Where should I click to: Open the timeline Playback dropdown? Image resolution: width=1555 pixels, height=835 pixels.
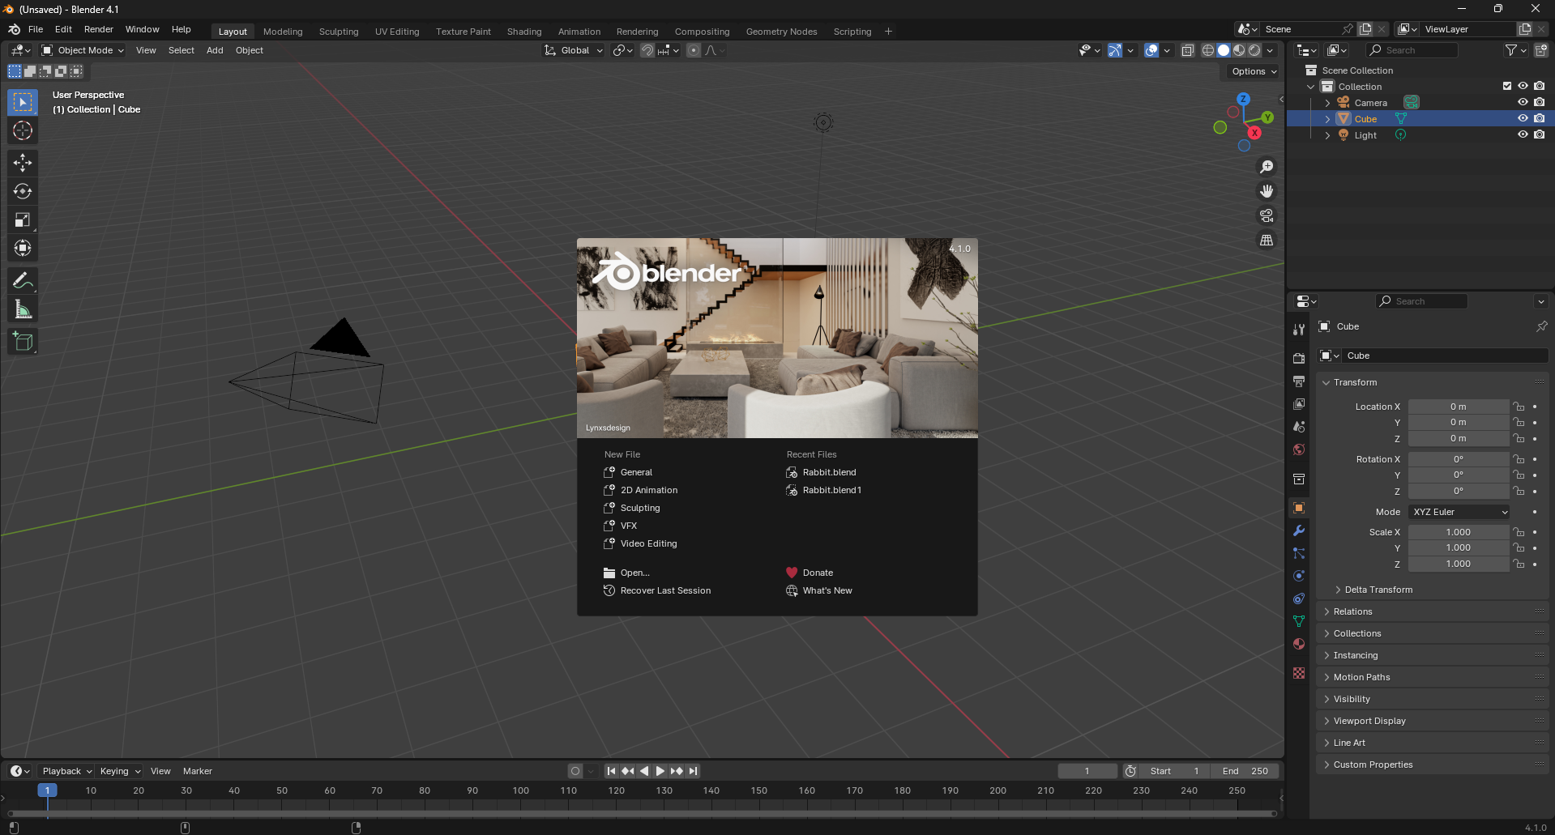click(x=66, y=771)
